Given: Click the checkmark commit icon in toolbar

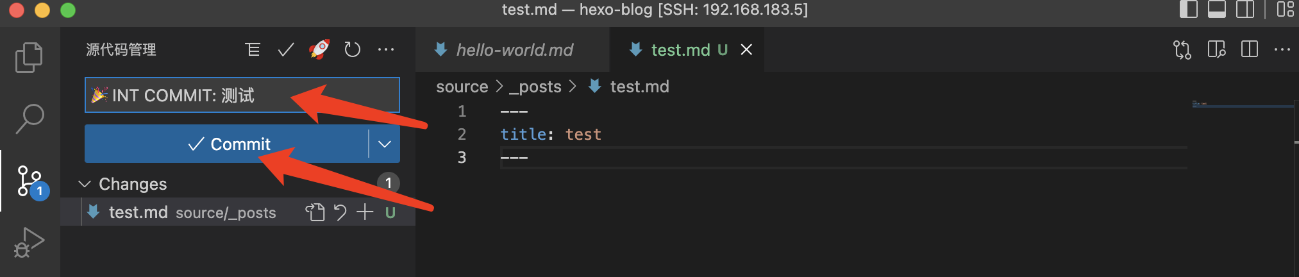Looking at the screenshot, I should click(x=286, y=49).
